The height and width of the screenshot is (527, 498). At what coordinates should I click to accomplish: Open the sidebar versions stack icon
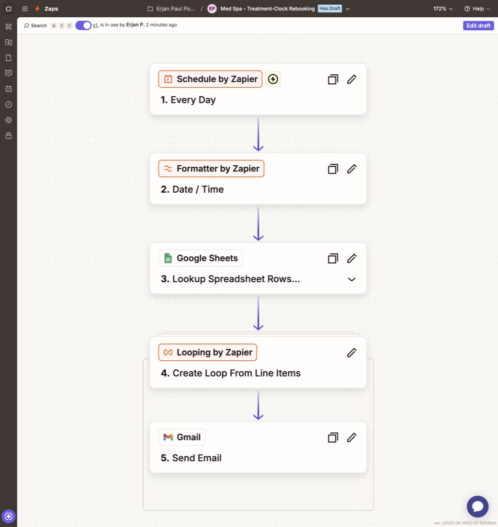pyautogui.click(x=9, y=136)
